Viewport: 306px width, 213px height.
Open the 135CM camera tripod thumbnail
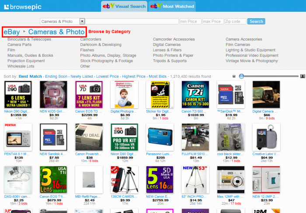[124, 180]
